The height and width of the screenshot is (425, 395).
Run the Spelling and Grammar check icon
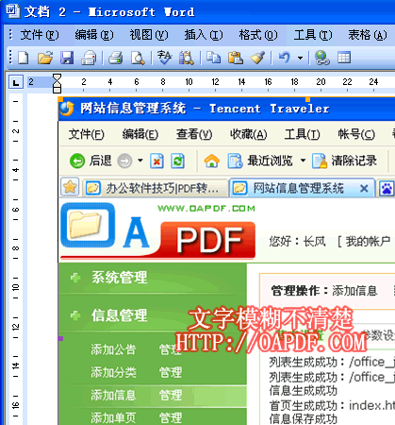point(164,58)
